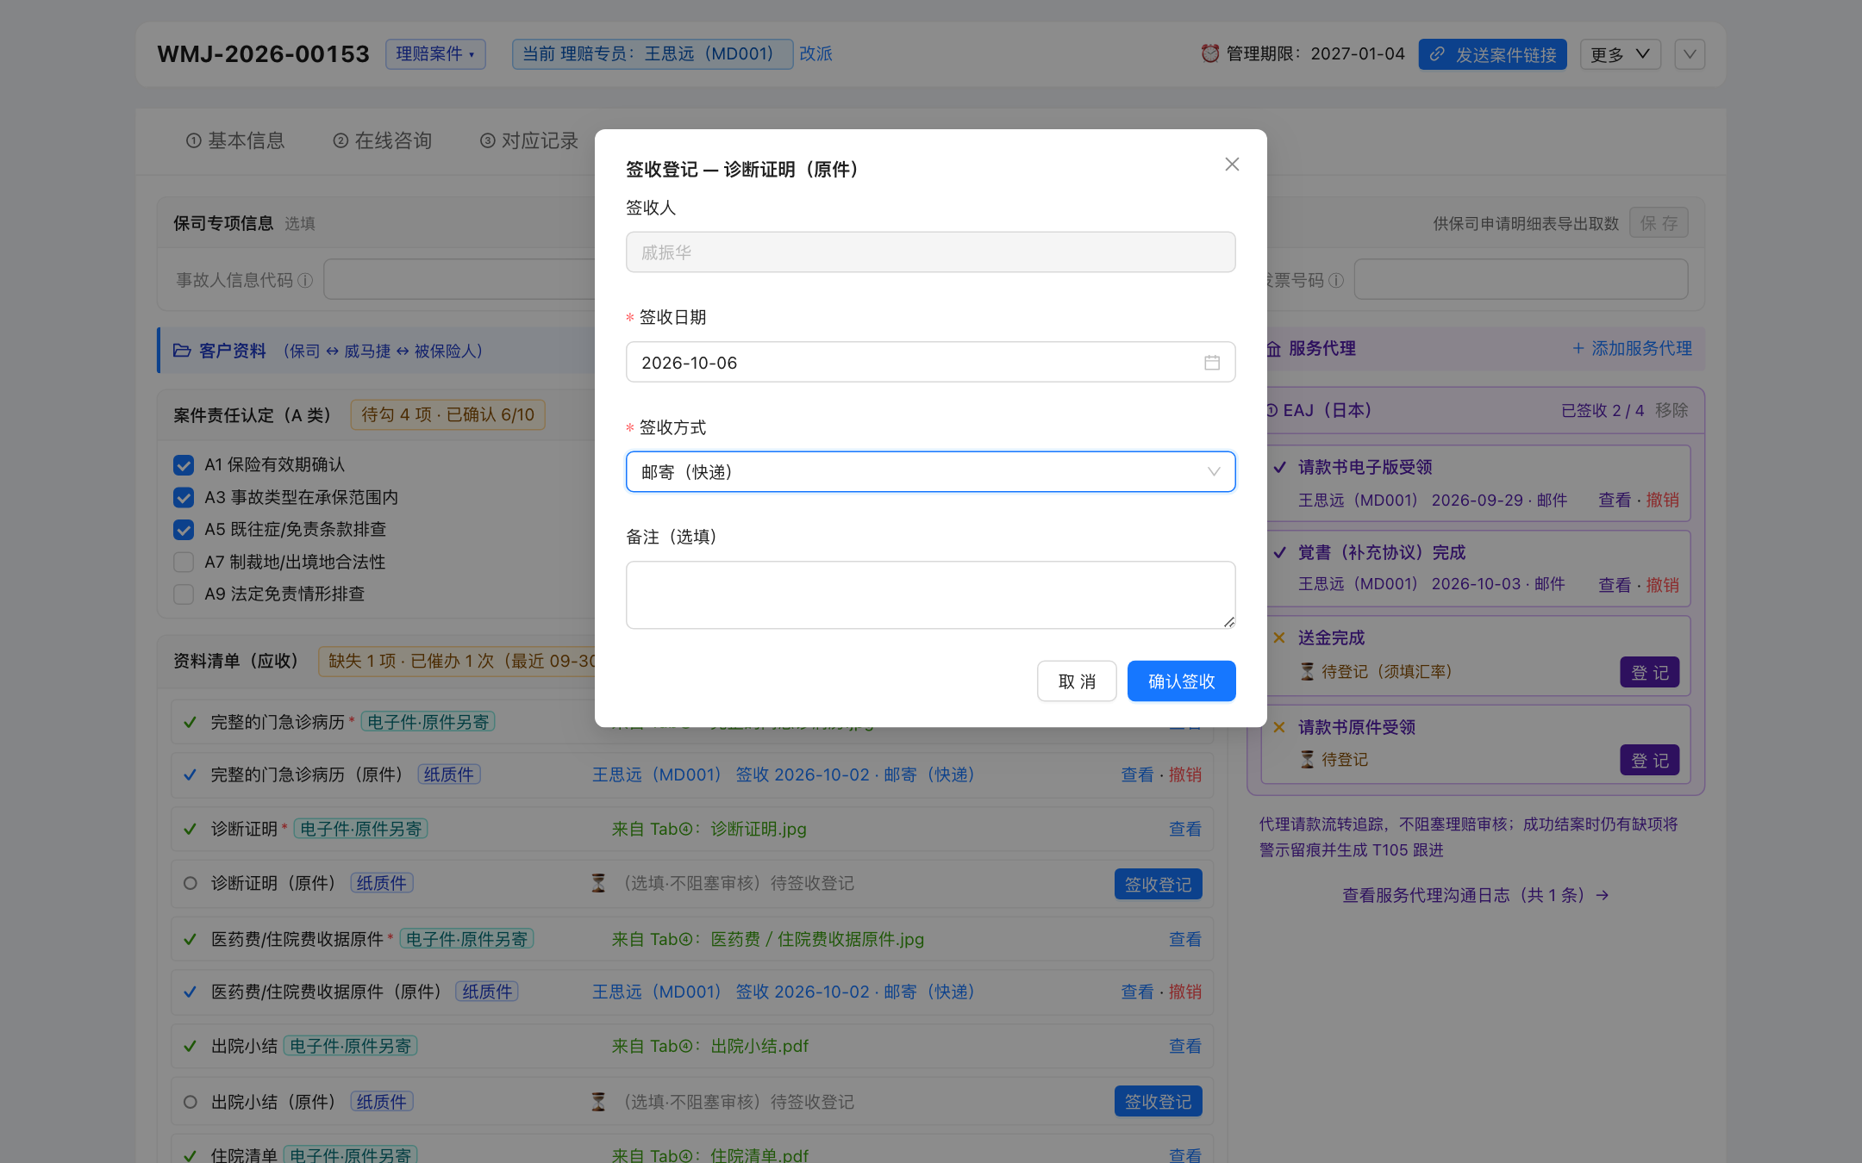Click 登记 for 请款书原件受领
Viewport: 1862px width, 1163px height.
pyautogui.click(x=1649, y=761)
